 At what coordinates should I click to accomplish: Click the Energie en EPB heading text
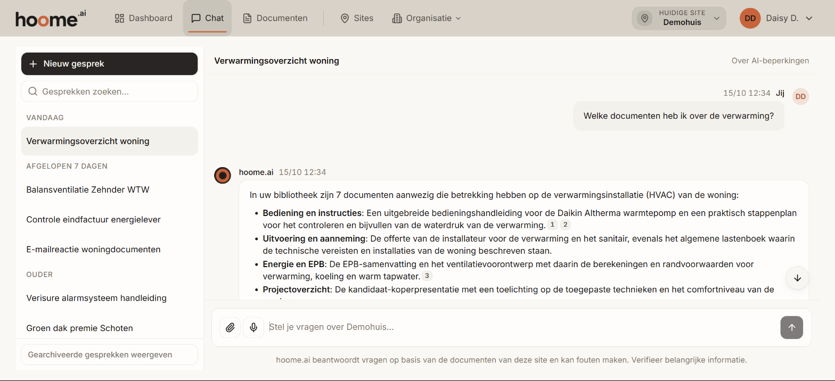294,264
